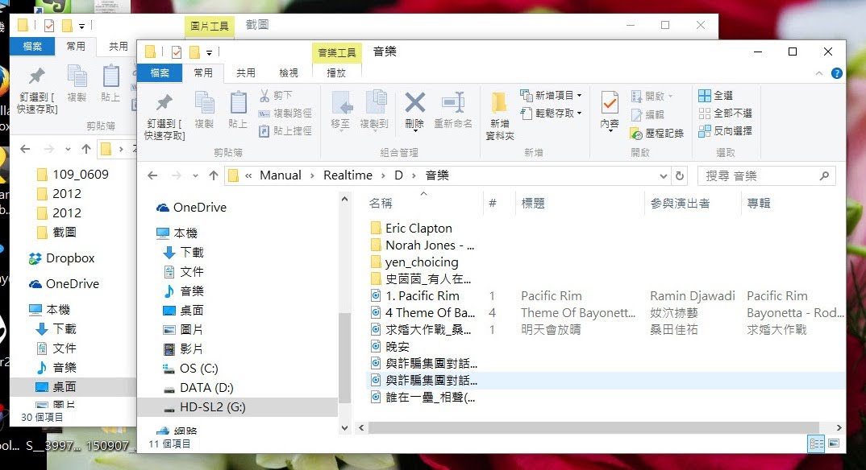Click the Realtime breadcrumb in the address bar
Screen dimensions: 866x470
click(x=348, y=175)
